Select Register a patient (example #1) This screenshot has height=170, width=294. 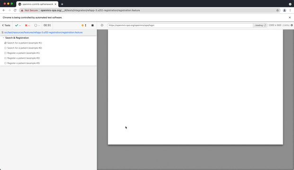point(24,53)
